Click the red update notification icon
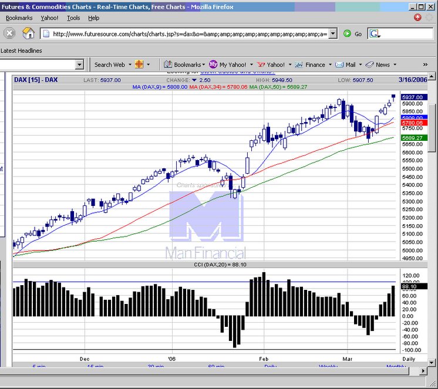This screenshot has height=389, width=438. click(x=417, y=17)
